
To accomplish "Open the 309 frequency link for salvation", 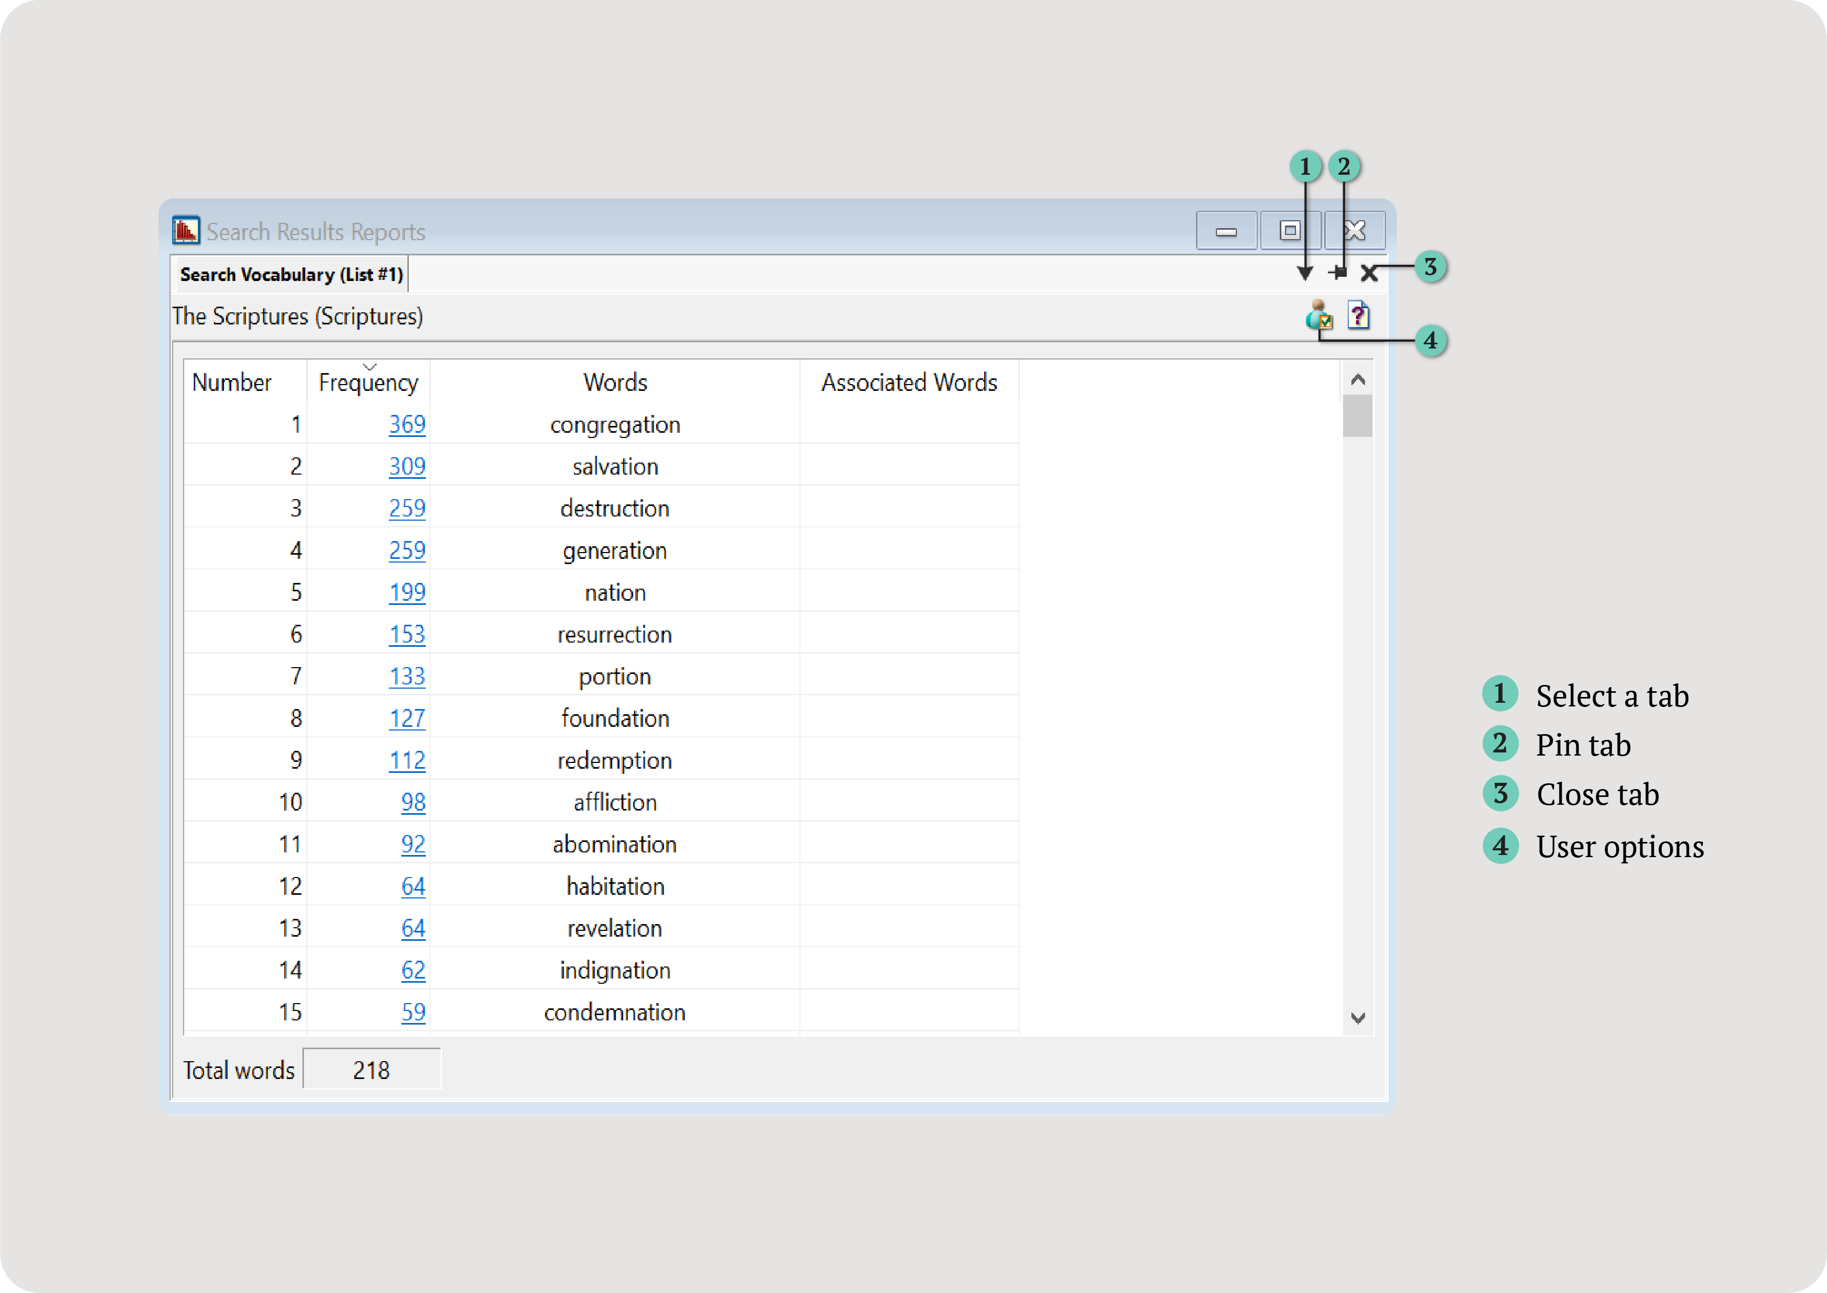I will tap(407, 467).
